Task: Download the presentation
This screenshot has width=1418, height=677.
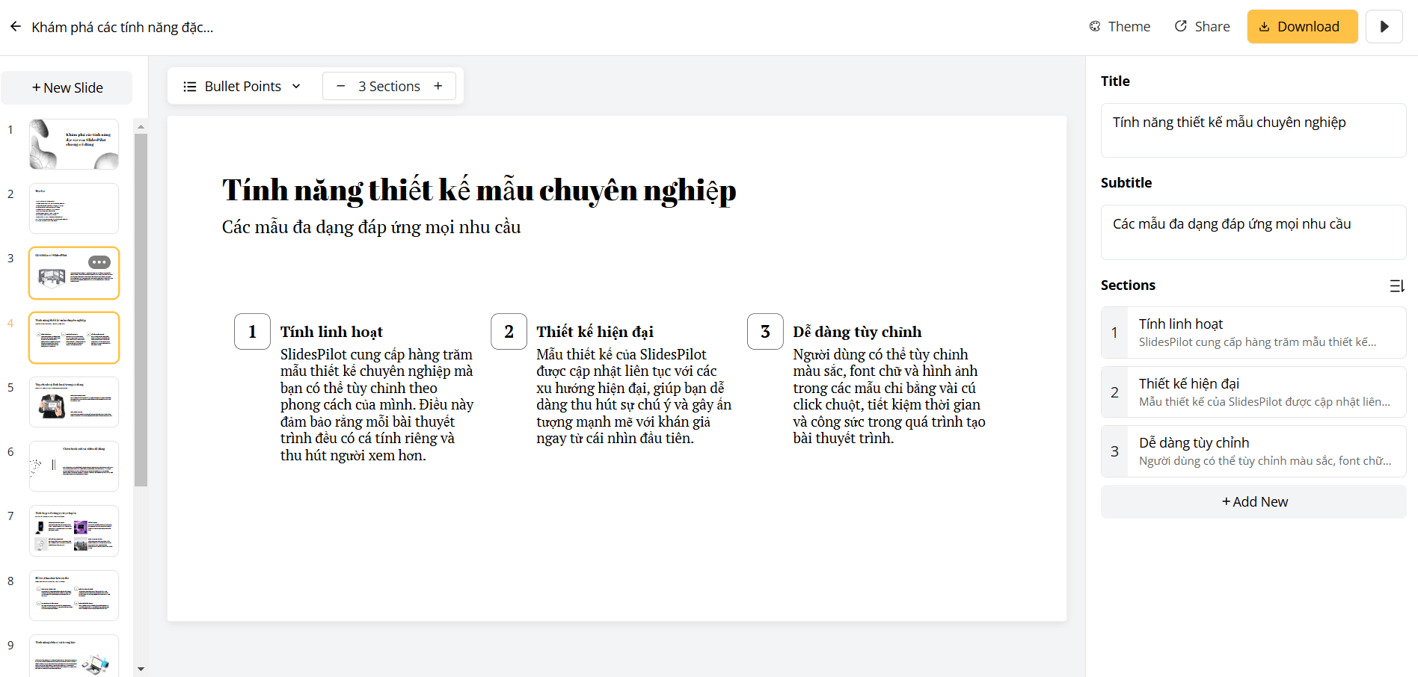Action: 1301,27
